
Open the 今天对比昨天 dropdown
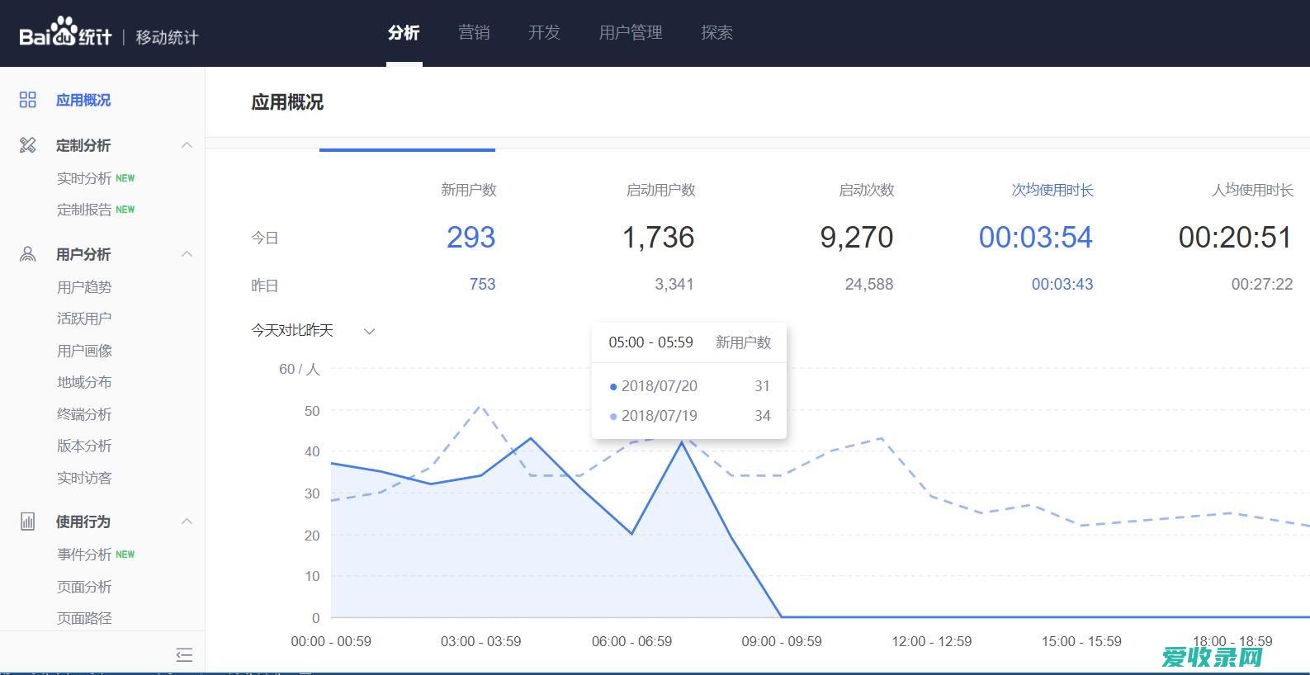[x=313, y=331]
